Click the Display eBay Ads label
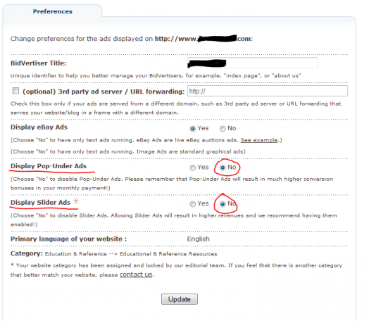Image resolution: width=369 pixels, height=321 pixels. (39, 127)
